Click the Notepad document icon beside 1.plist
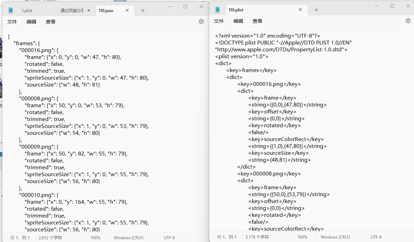This screenshot has height=242, width=414. [11, 10]
